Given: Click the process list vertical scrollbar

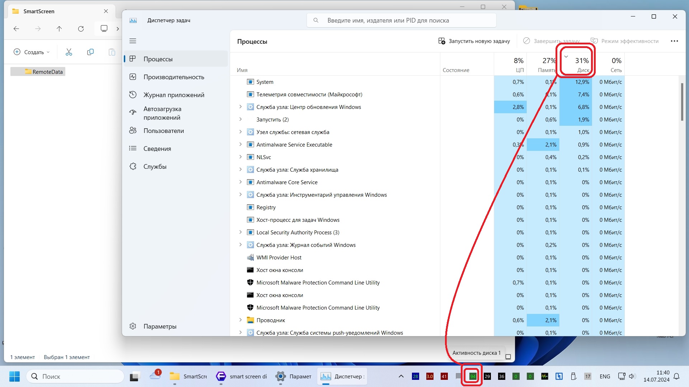Looking at the screenshot, I should click(682, 102).
